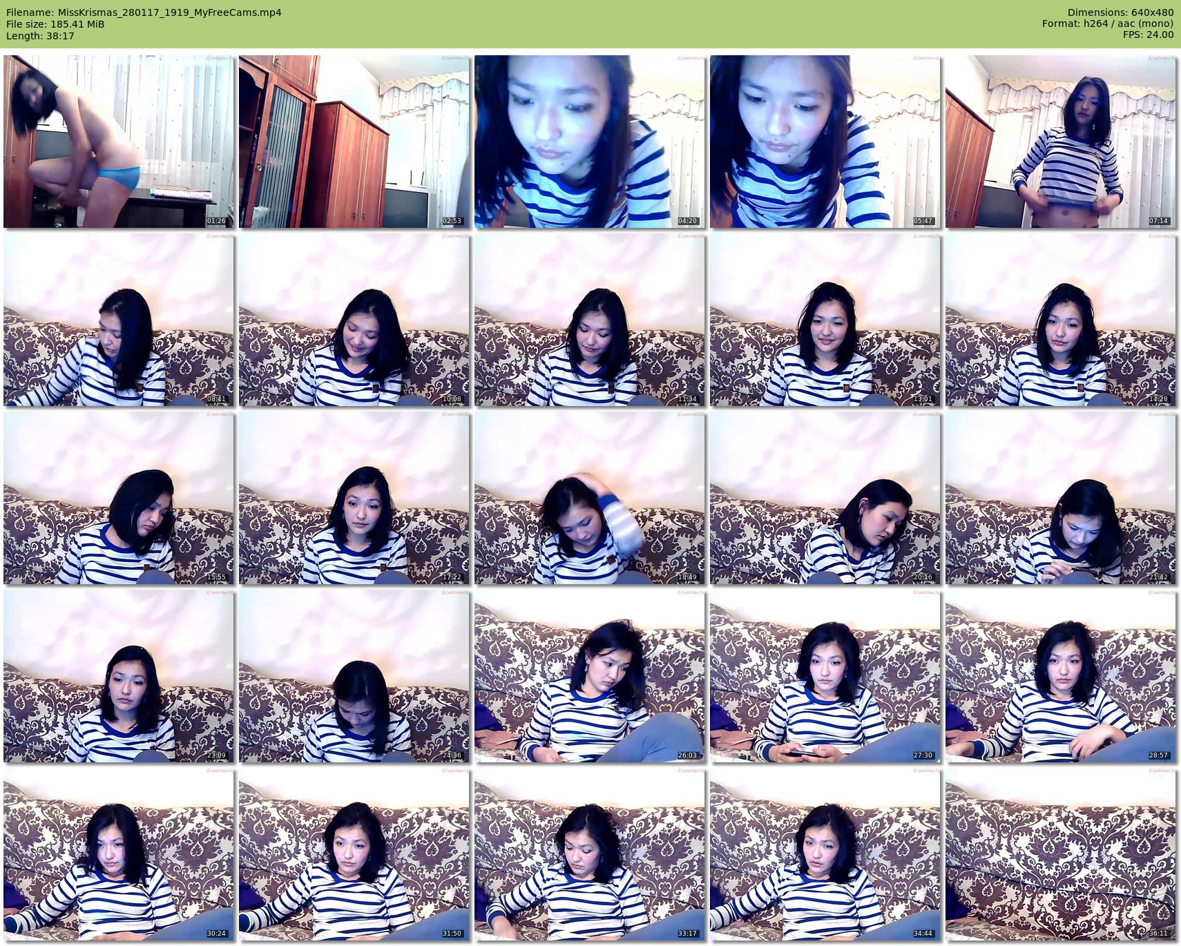Click the frame stamped 08:41

[119, 320]
